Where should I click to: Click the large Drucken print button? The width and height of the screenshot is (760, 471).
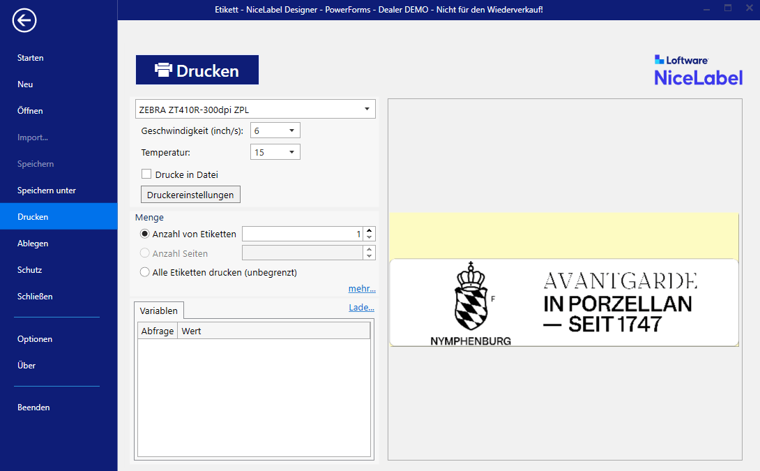pos(197,70)
